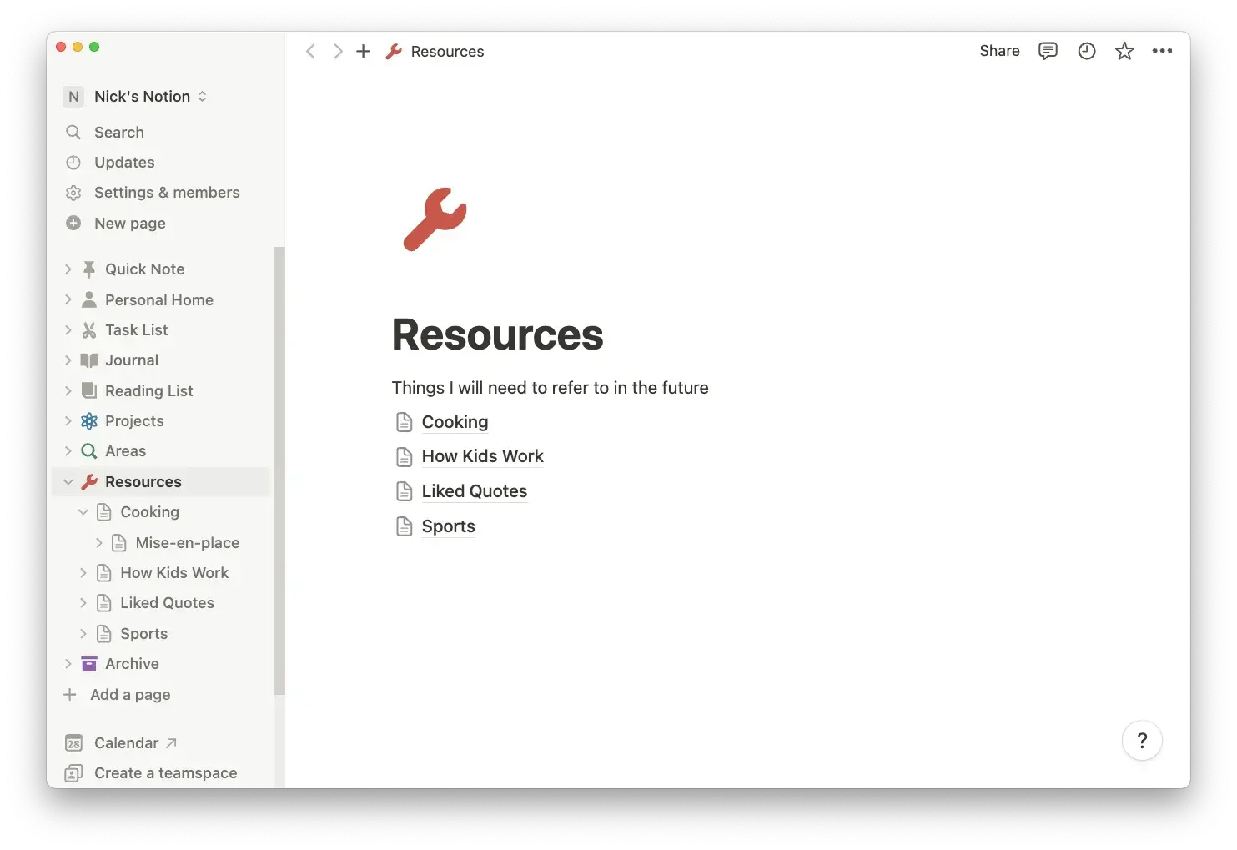The height and width of the screenshot is (850, 1237).
Task: Open the Share menu
Action: point(998,51)
